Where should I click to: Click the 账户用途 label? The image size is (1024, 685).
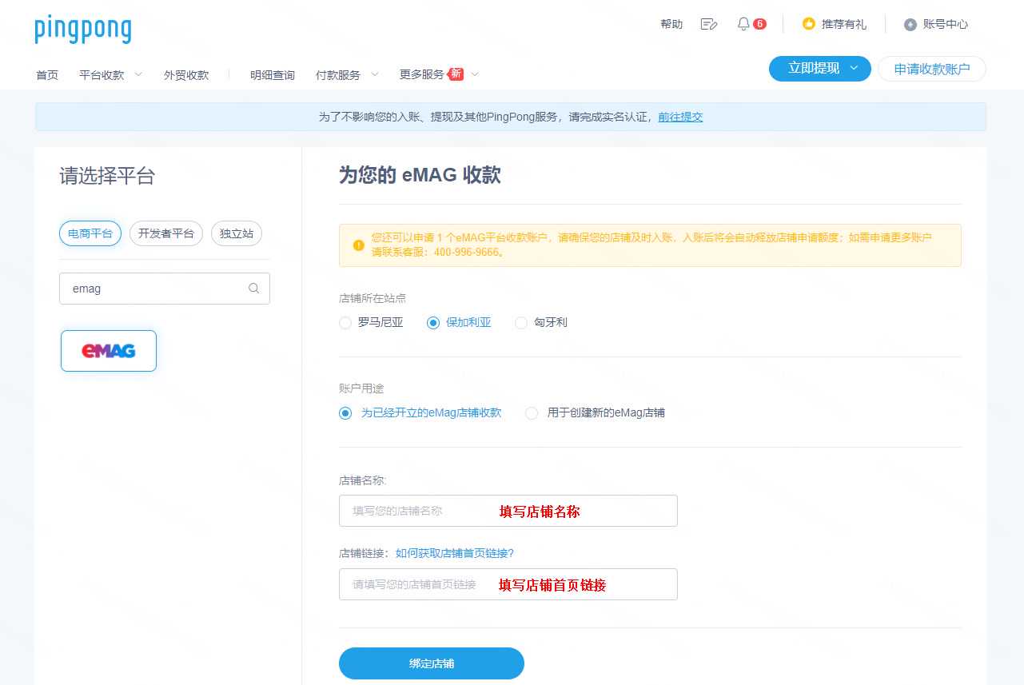click(x=361, y=388)
